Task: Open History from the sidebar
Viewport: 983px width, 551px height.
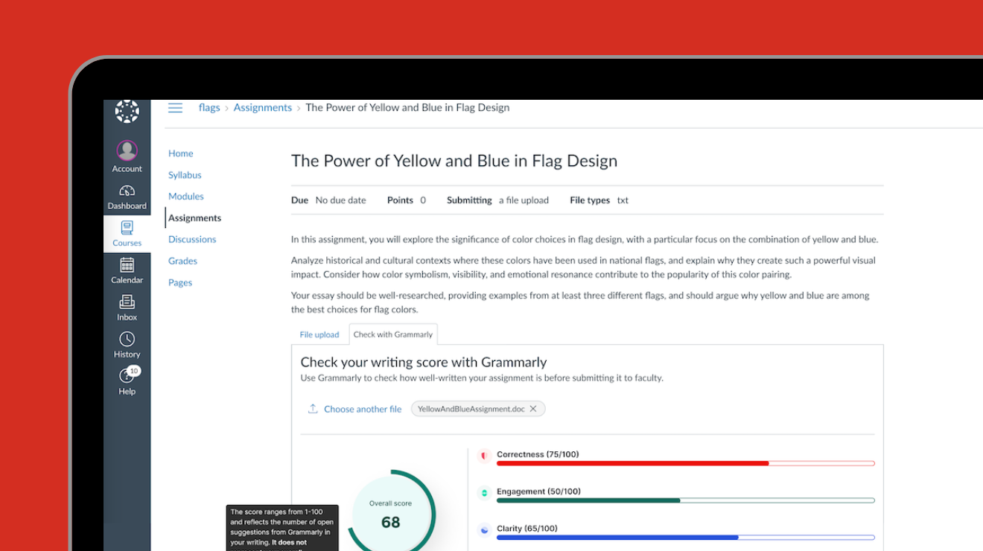Action: [127, 343]
